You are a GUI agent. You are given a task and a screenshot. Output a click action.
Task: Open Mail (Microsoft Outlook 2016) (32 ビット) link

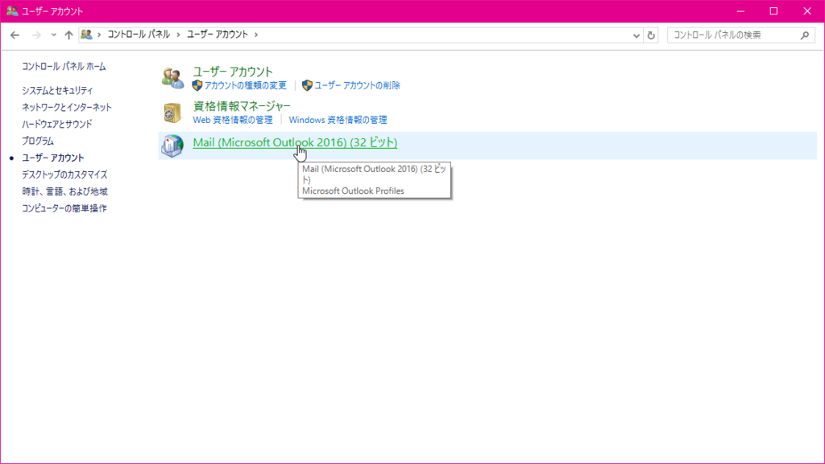pos(295,142)
